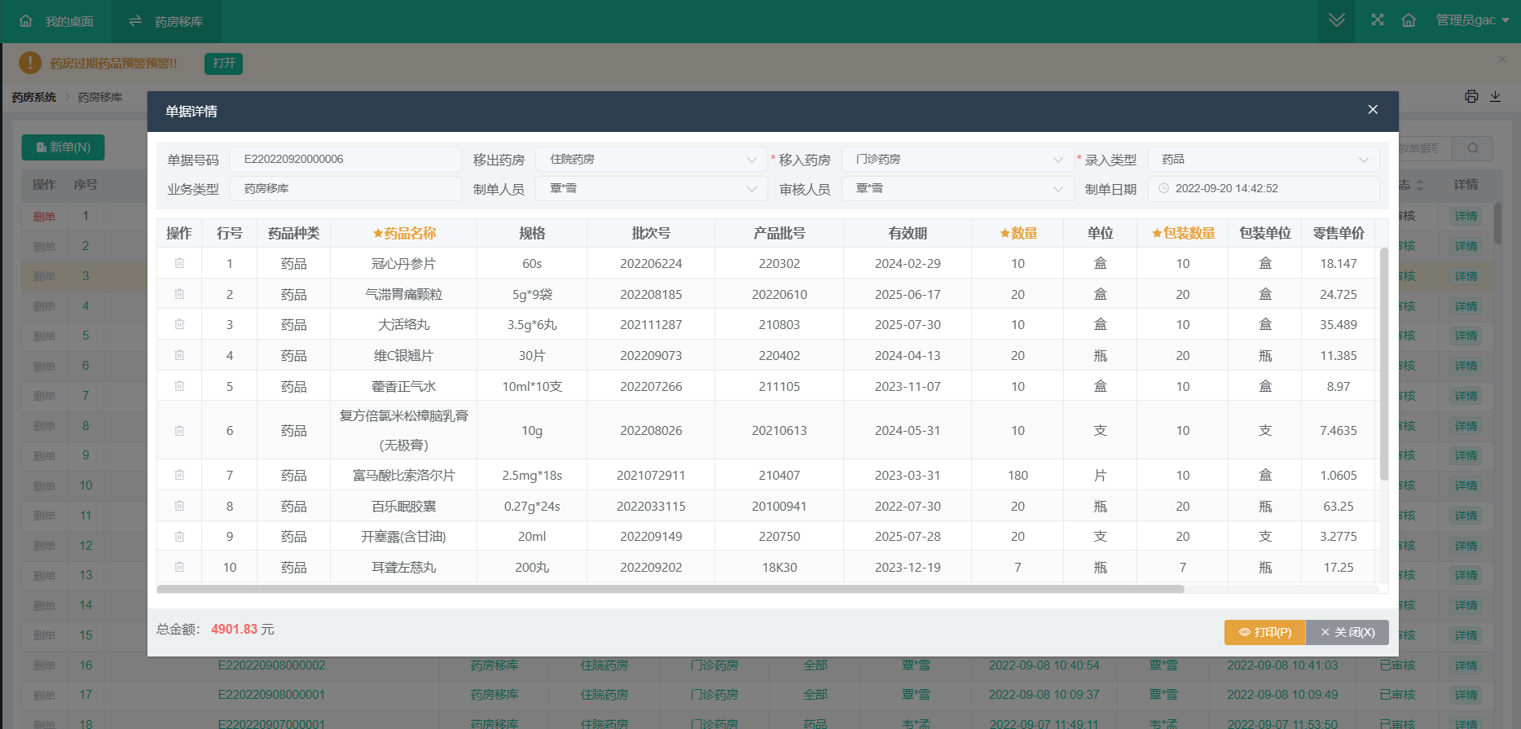Screen dimensions: 1521x729
Task: Open 录入类型 dropdown showing 药品
Action: pyautogui.click(x=1264, y=160)
